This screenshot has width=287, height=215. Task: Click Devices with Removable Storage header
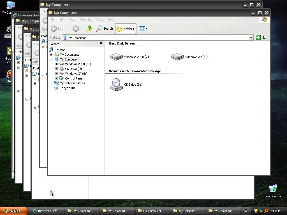(135, 71)
